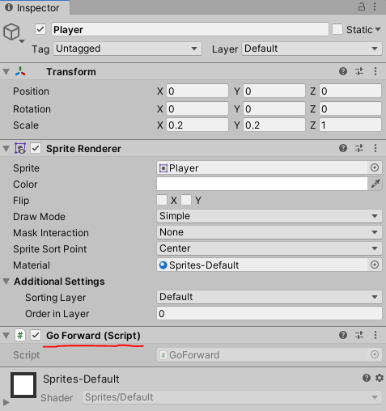The height and width of the screenshot is (411, 386).
Task: Collapse the Sprite Renderer foldout
Action: point(6,148)
